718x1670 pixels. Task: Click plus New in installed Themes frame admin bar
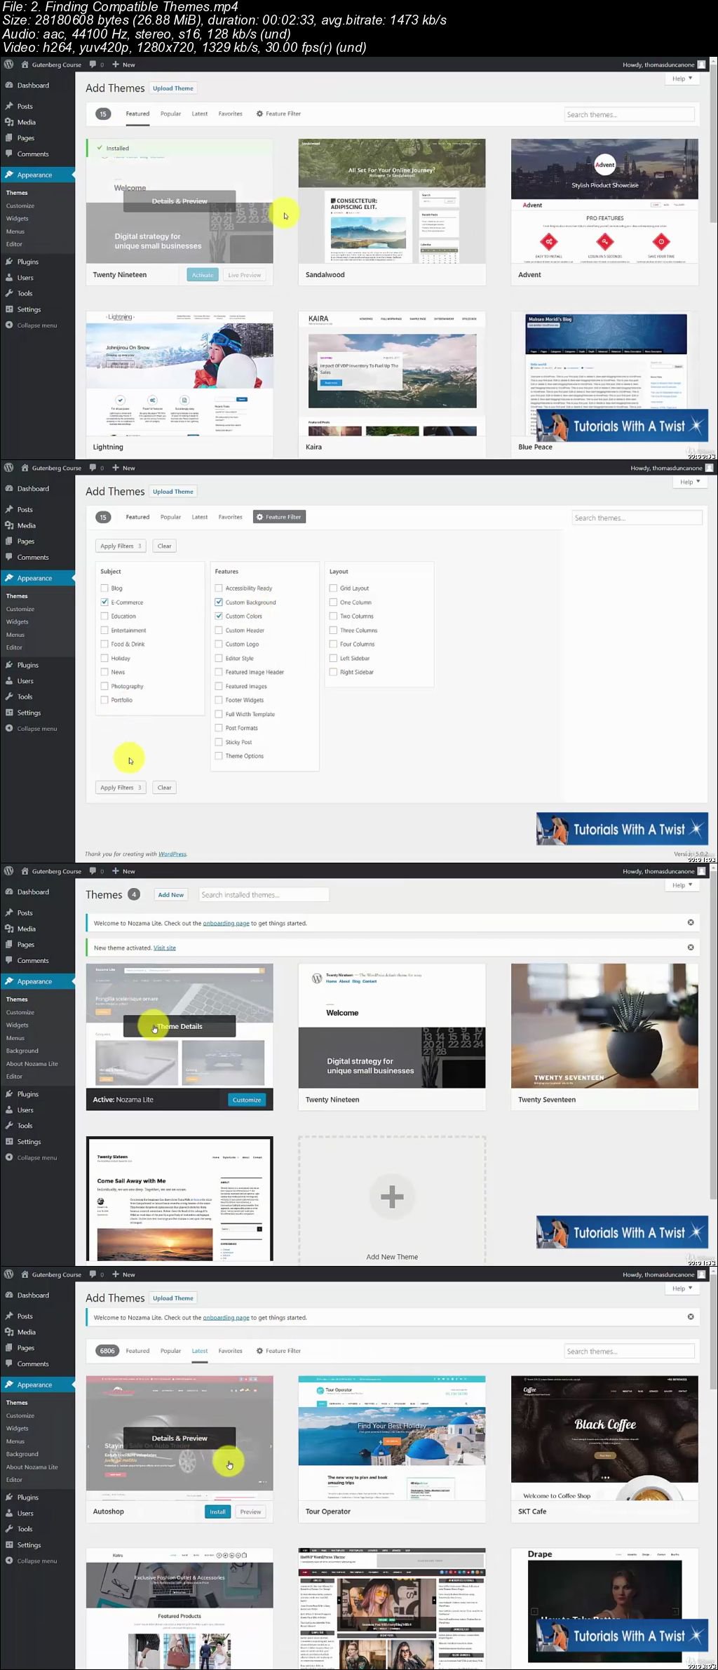tap(123, 871)
